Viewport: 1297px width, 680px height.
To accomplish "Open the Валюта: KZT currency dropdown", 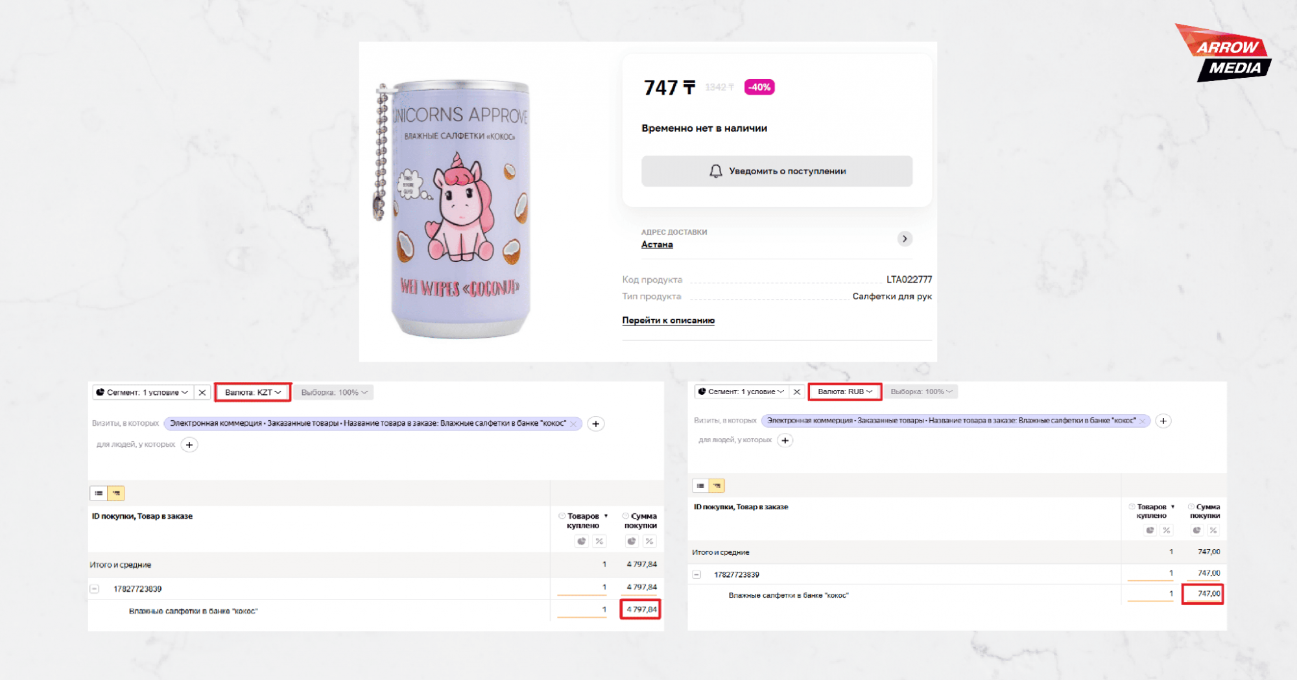I will (x=253, y=392).
